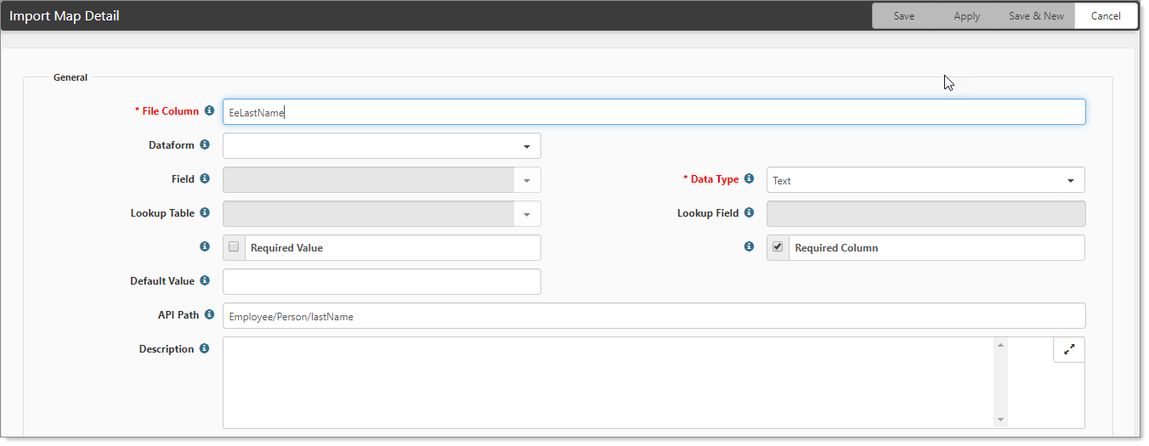Click the Dataform info icon
The height and width of the screenshot is (446, 1149).
coord(204,145)
